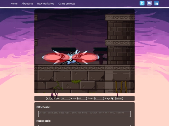
Task: Click the 'Offset code:' label
Action: [43, 107]
